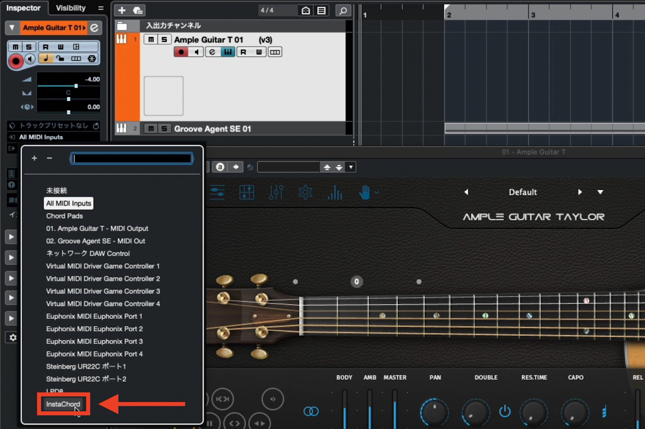Viewport: 645px width, 429px height.
Task: Click bar 3 on the timeline ruler
Action: (x=533, y=15)
